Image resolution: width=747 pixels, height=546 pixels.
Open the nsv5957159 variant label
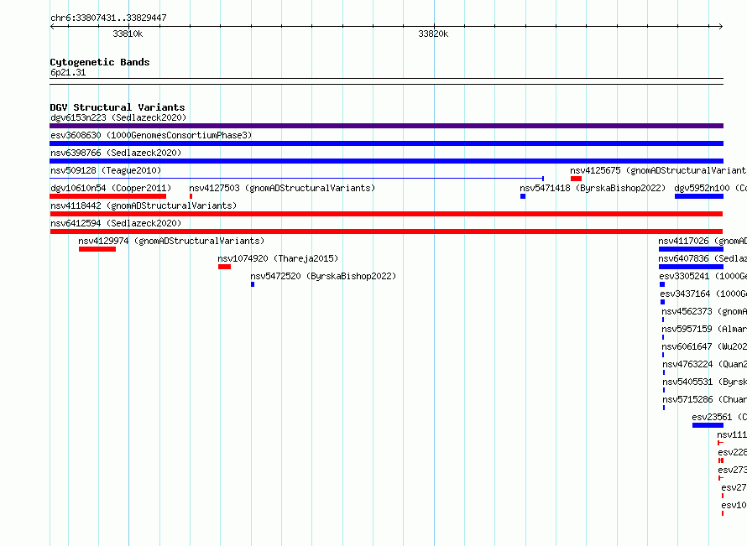click(704, 329)
